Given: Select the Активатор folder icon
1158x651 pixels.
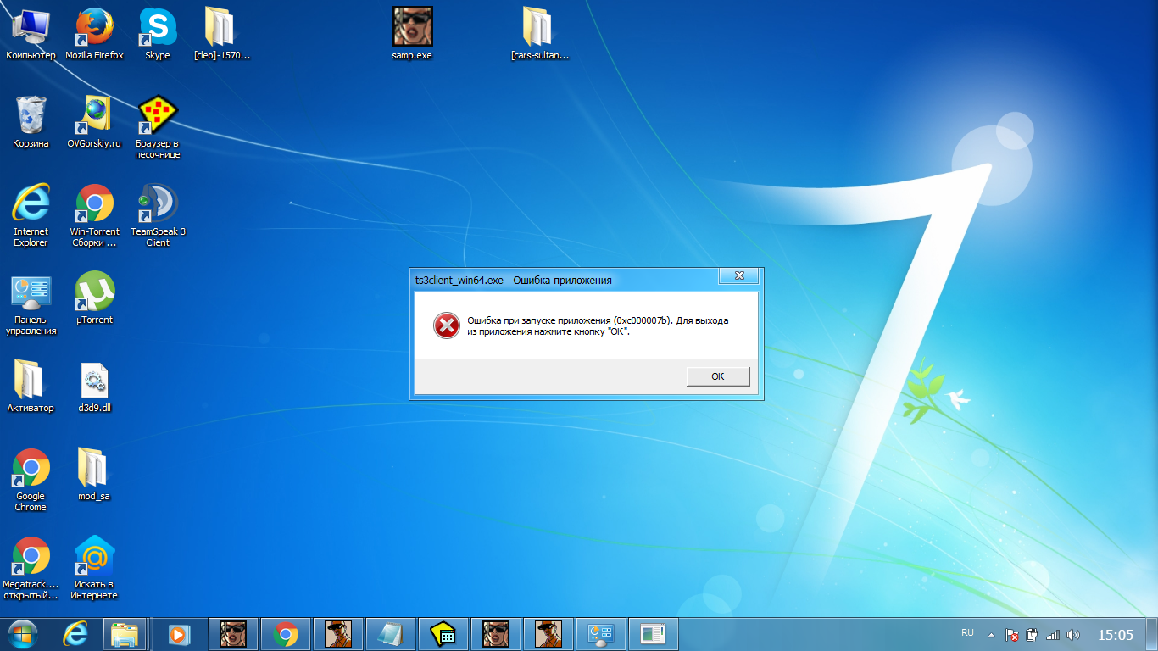Looking at the screenshot, I should point(31,387).
